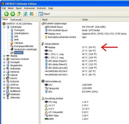This screenshot has width=129, height=124.
Task: Select the Érzékelő tree item
Action: (18, 53)
